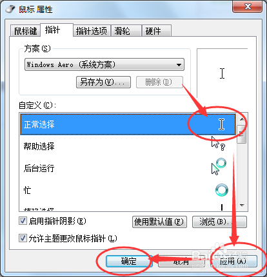Click the Working in Background cursor icon
267x277 pixels.
[219, 166]
